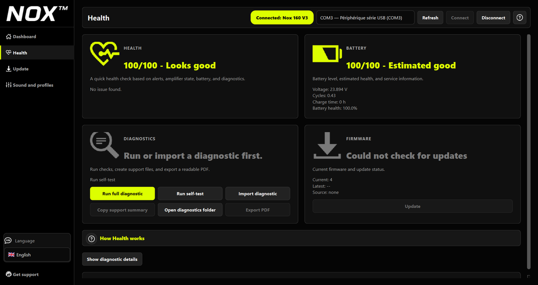Screen dimensions: 538x285
Task: Click the small square at the scrollbar's bottom end
Action: click(529, 276)
